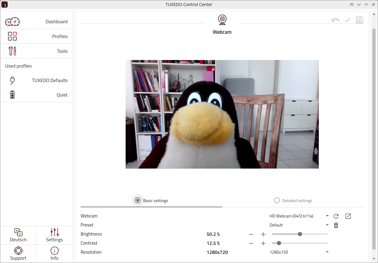Click the Support button label
The height and width of the screenshot is (263, 378).
click(18, 258)
